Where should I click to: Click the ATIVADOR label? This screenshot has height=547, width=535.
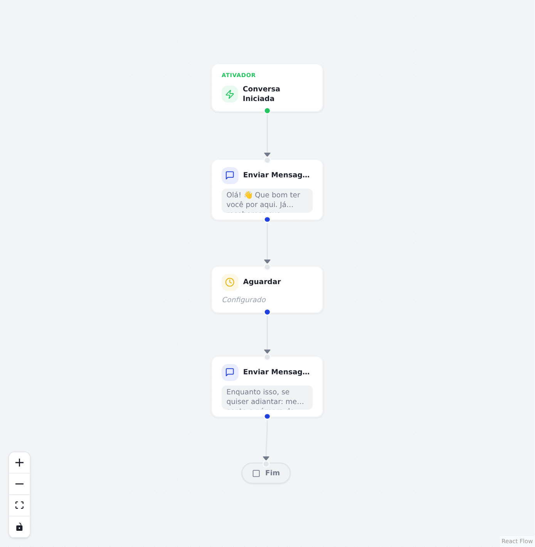239,75
